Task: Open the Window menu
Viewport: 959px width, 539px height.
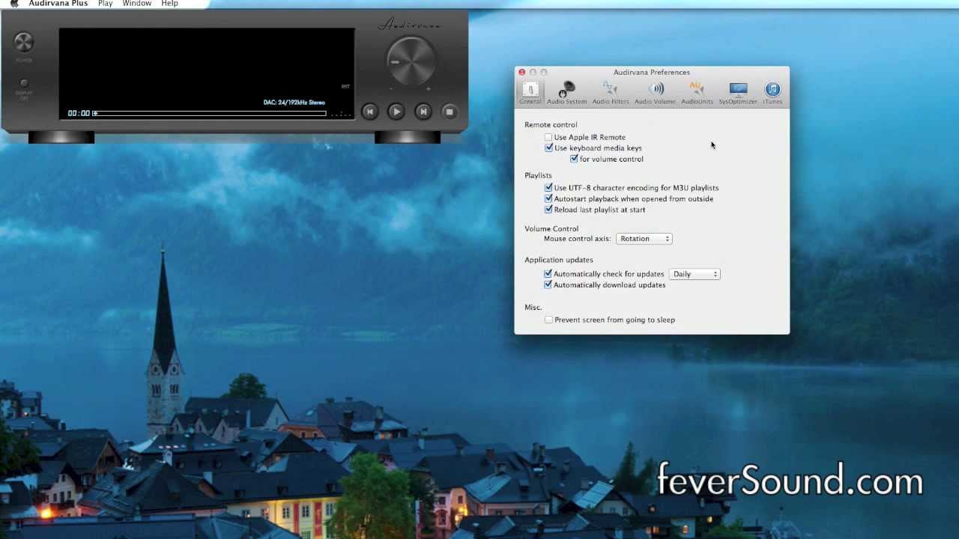Action: [x=137, y=4]
